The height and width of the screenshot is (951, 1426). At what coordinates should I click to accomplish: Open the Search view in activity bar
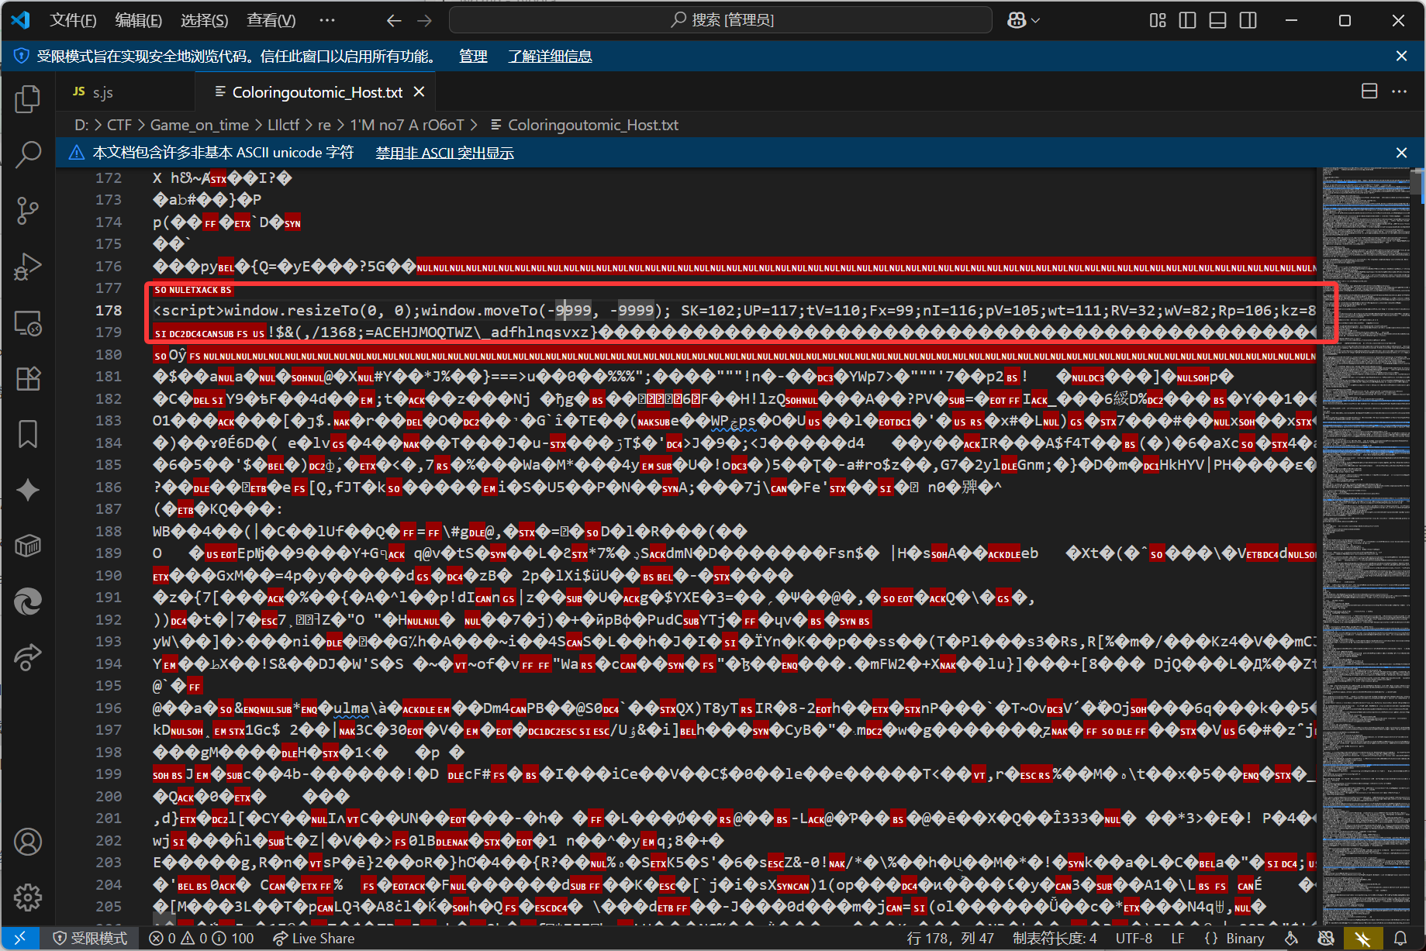pyautogui.click(x=28, y=154)
